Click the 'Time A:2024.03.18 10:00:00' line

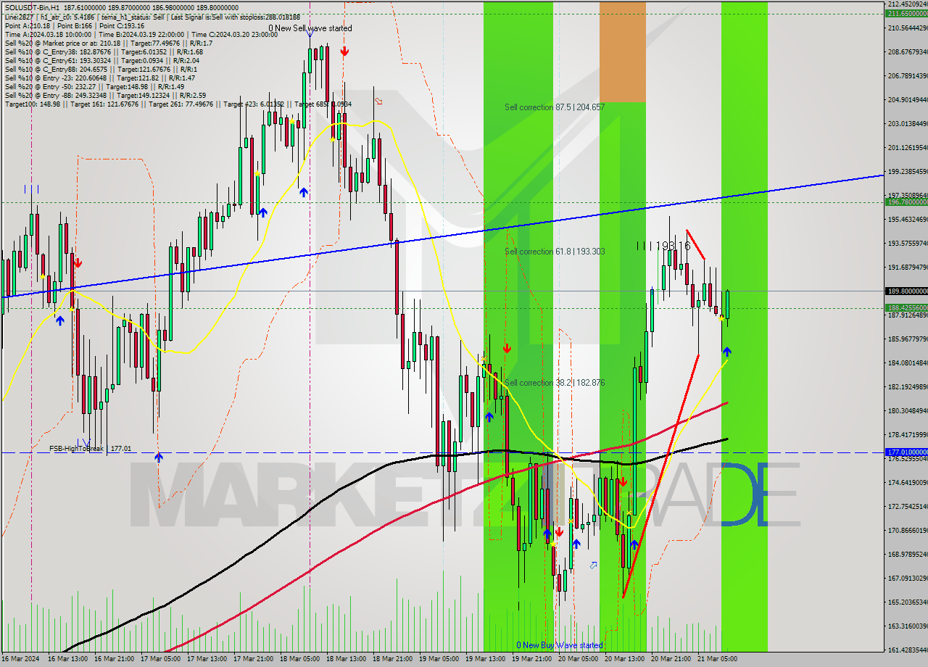[x=49, y=35]
